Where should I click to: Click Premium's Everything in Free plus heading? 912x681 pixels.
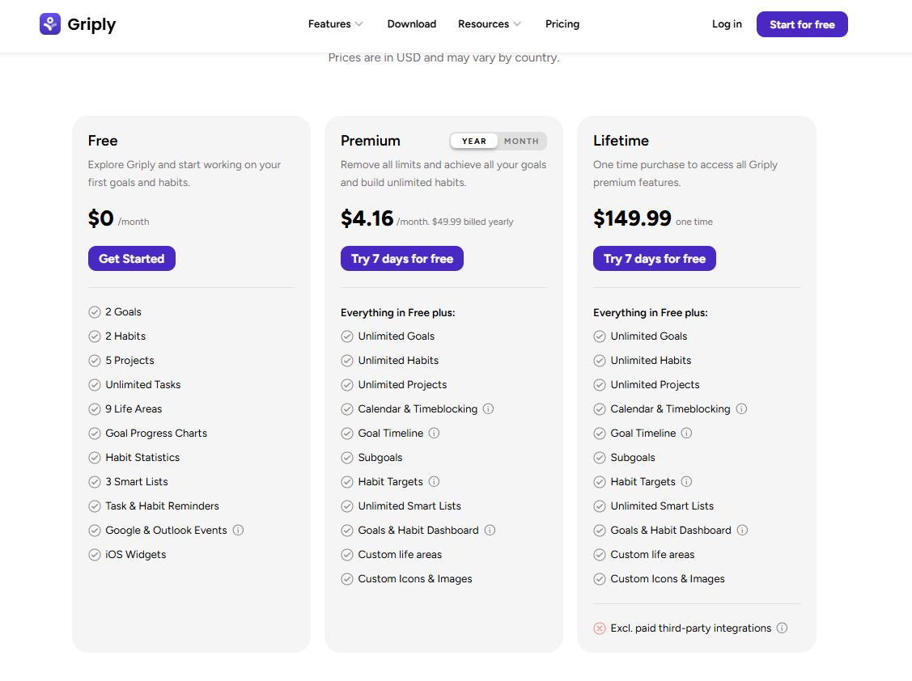pos(398,313)
